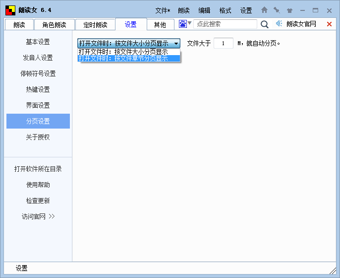The width and height of the screenshot is (340, 278).
Task: Close the tab bar with red X
Action: pyautogui.click(x=329, y=24)
